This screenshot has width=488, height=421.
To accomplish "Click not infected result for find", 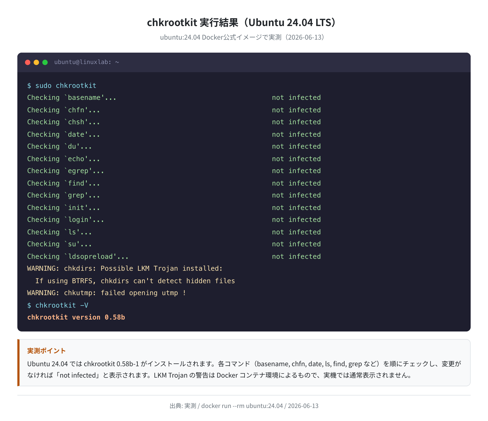I will coord(296,183).
